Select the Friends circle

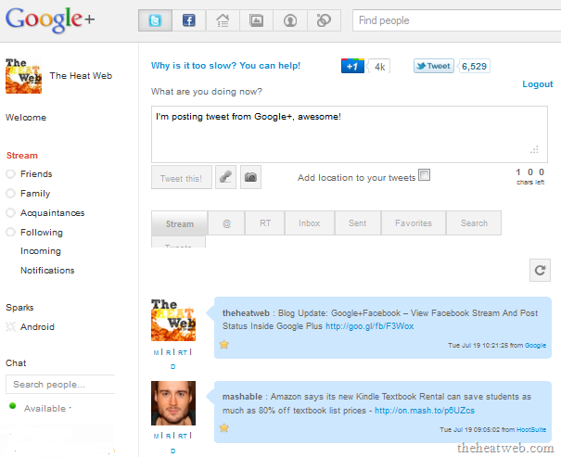10,173
